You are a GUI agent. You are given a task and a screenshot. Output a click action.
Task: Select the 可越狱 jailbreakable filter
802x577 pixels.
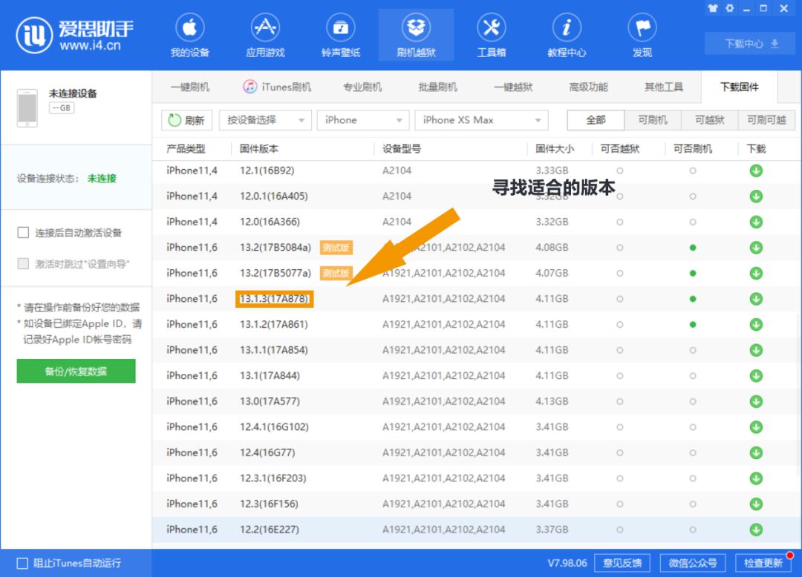[709, 119]
